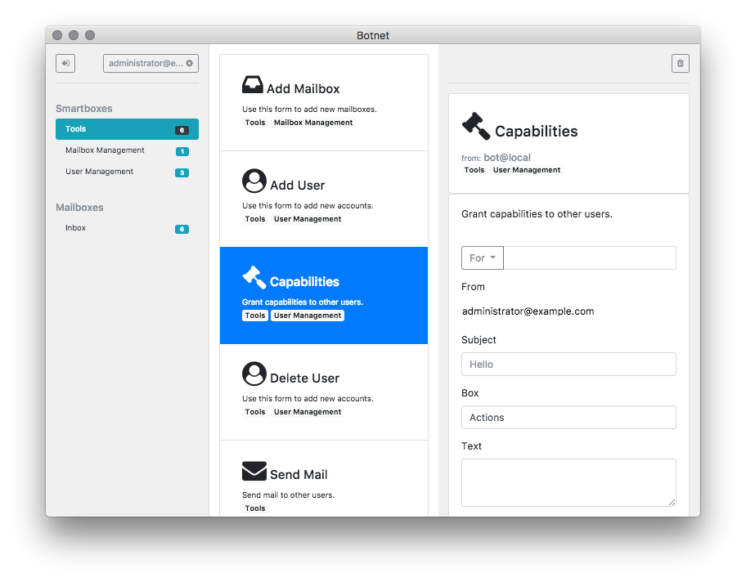This screenshot has width=746, height=582.
Task: Click Tools tag on Add Mailbox card
Action: pos(255,123)
